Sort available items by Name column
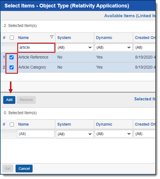The width and height of the screenshot is (160, 179). click(x=23, y=38)
